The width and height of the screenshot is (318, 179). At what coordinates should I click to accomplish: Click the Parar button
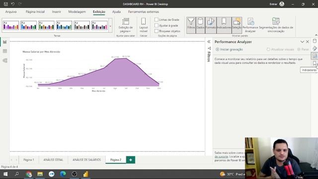pos(303,49)
